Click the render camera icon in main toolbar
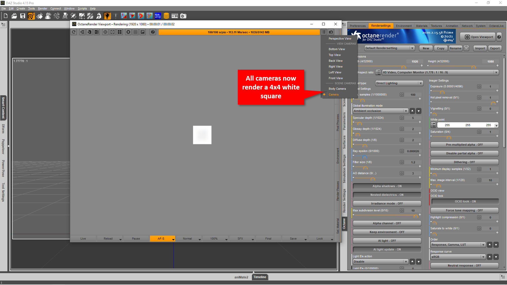Screen dimensions: 507x285 pos(183,16)
